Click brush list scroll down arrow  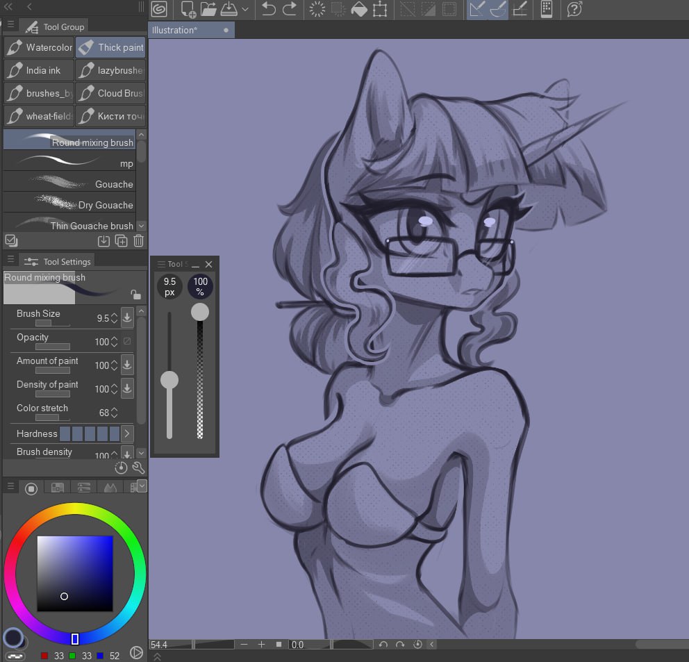click(x=141, y=226)
